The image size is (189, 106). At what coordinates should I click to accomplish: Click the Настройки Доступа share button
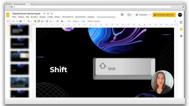(164, 15)
